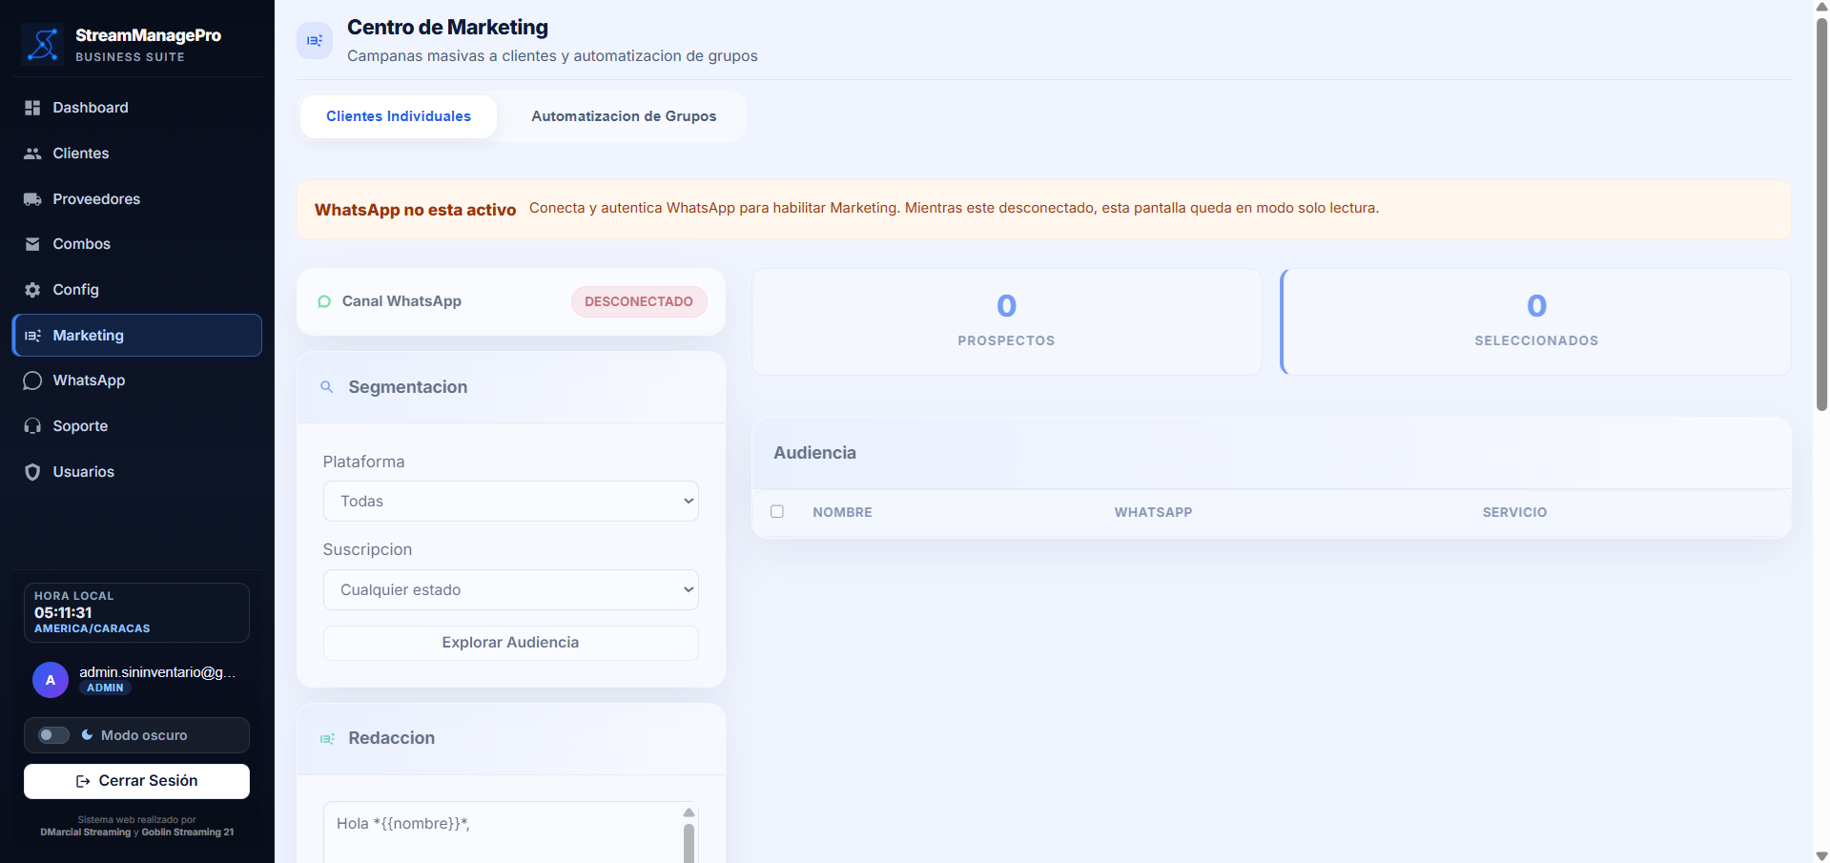Click the page scrollbar up arrow

[x=1821, y=8]
